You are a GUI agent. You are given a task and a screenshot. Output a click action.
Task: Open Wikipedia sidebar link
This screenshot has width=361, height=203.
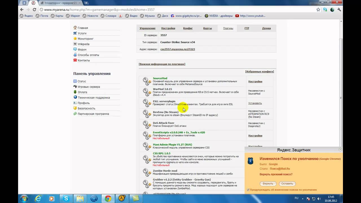[83, 44]
